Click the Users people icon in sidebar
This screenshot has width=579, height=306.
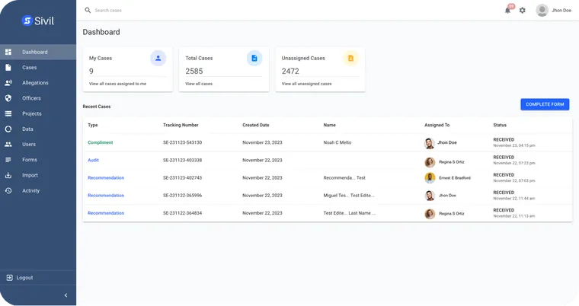point(8,145)
